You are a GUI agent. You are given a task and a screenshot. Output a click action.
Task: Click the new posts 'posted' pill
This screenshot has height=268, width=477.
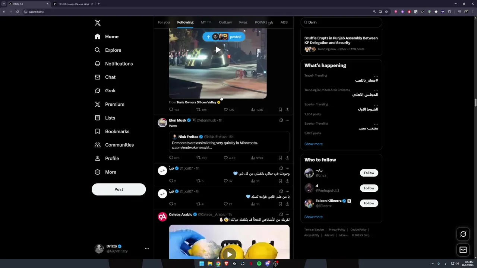224,37
